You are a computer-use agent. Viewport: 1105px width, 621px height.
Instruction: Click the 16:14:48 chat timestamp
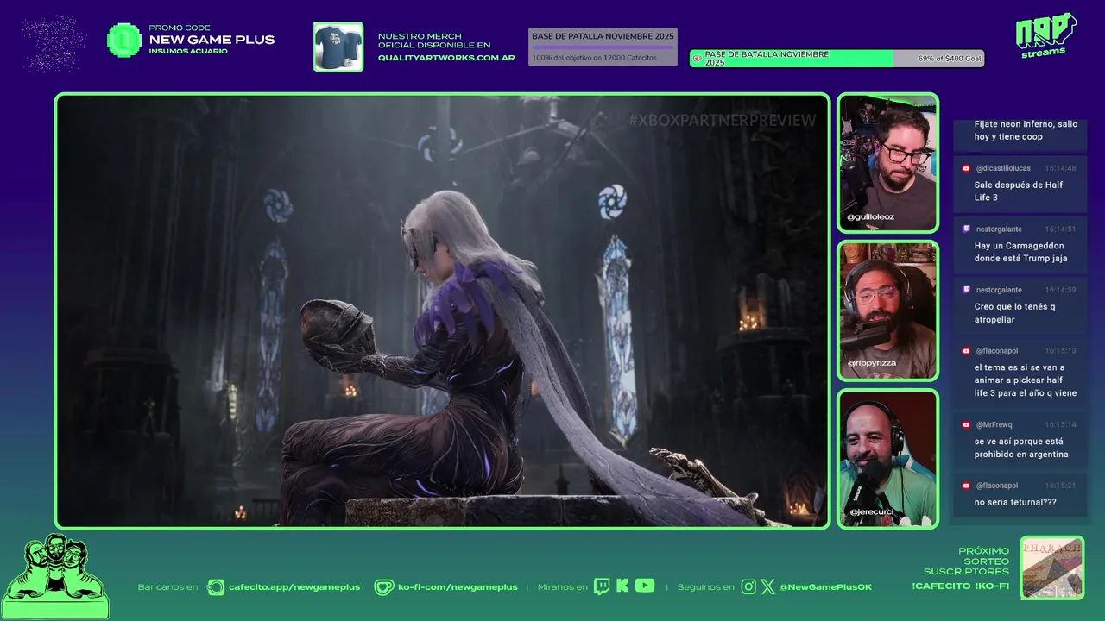[1060, 168]
